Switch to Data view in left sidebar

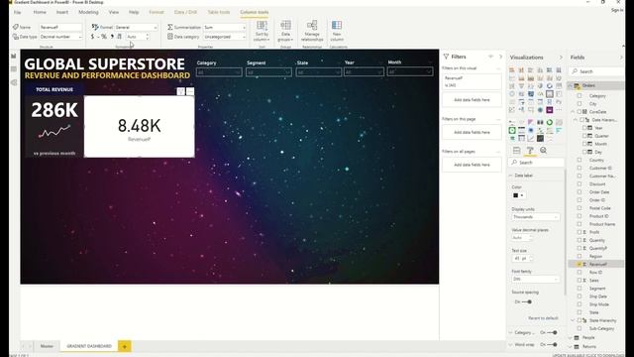(14, 68)
